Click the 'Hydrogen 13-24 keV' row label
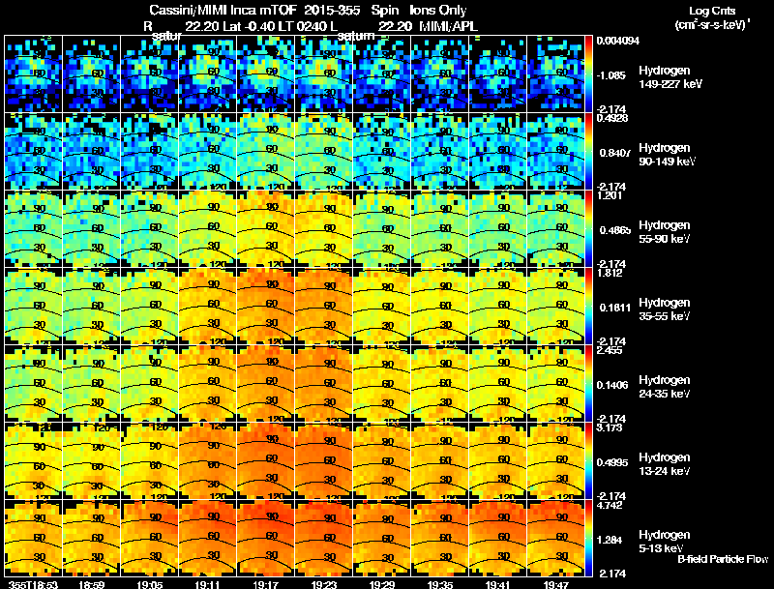Screen dimensions: 774x589 pos(664,464)
